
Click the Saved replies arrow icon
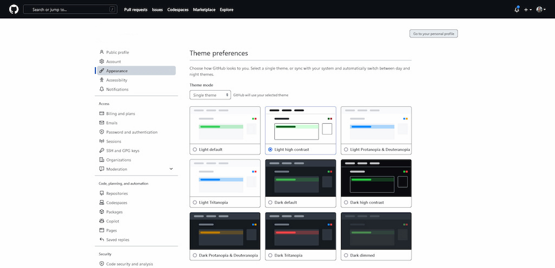click(101, 239)
